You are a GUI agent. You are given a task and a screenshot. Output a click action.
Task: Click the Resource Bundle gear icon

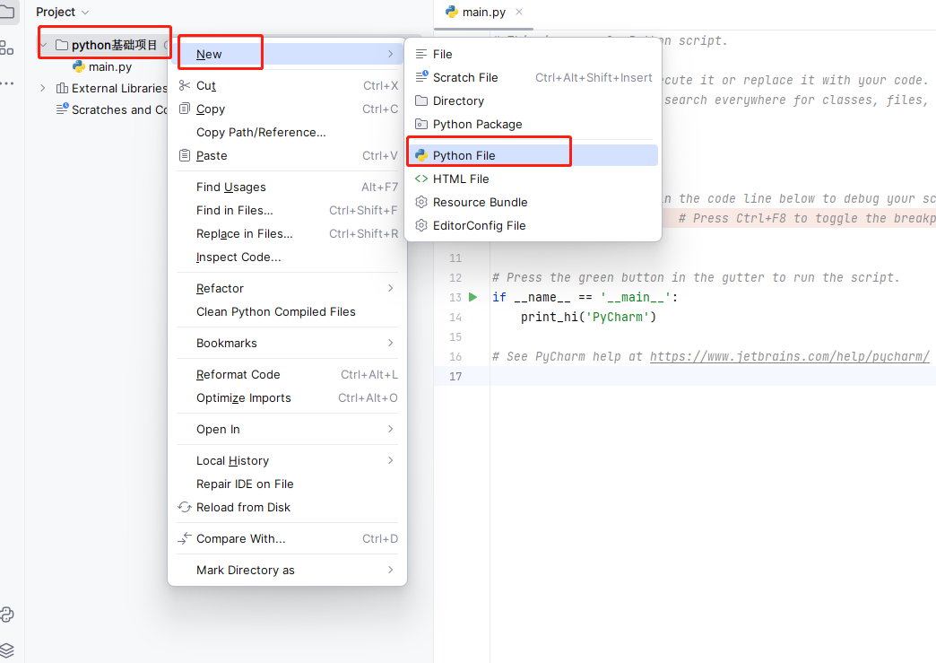[x=421, y=202]
